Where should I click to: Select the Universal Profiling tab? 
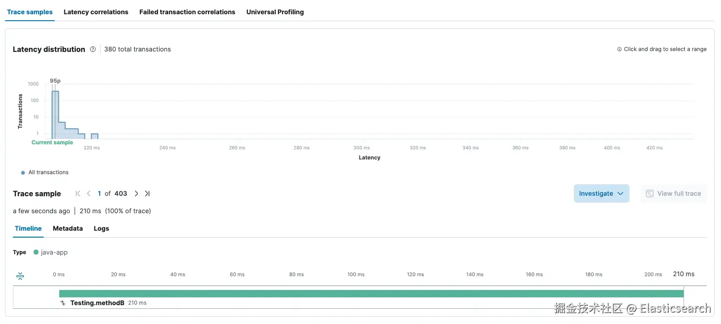(x=275, y=12)
